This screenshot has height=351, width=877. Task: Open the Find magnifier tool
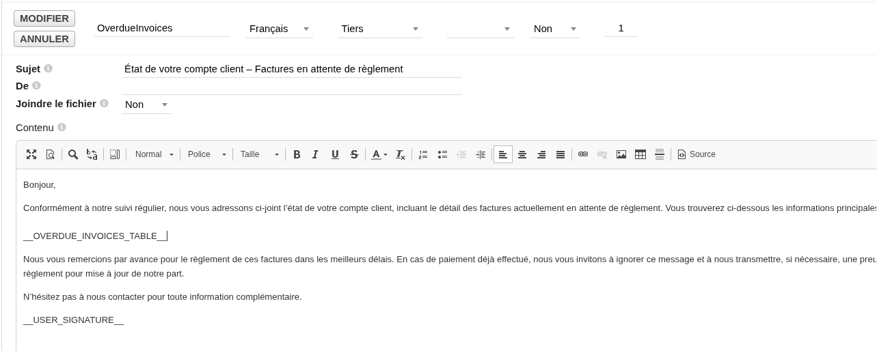click(x=73, y=154)
